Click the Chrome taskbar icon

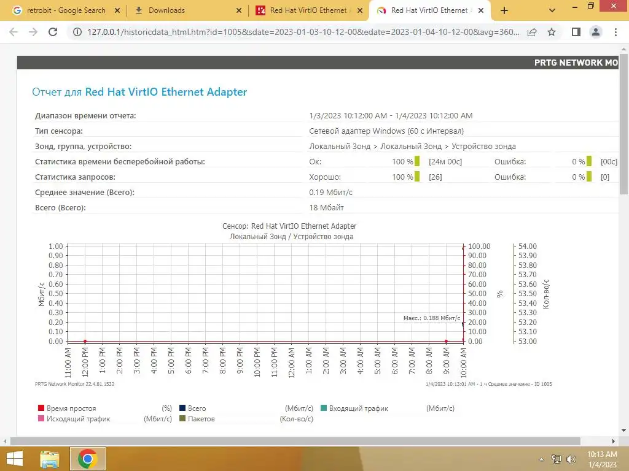tap(88, 459)
